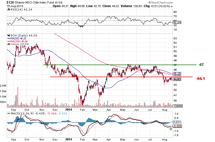
Task: Click the Close 44.03 value in the header
Action: click(x=111, y=6)
